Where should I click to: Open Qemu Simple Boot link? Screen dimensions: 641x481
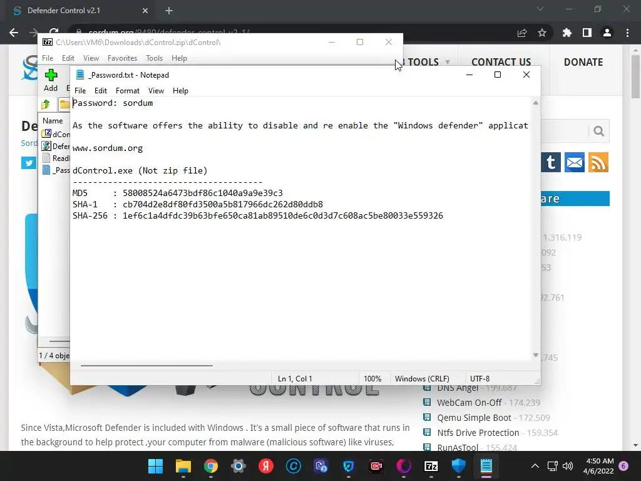474,418
